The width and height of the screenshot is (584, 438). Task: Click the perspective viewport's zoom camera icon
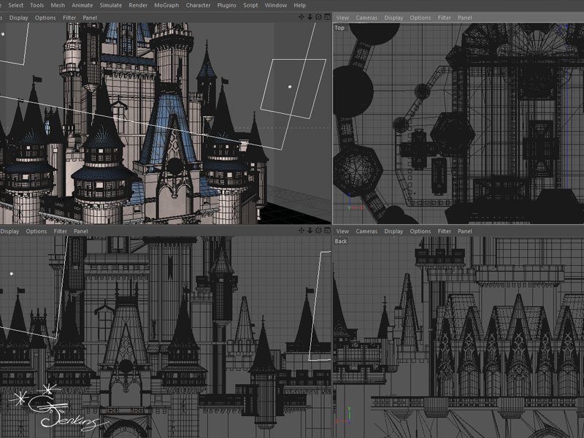coord(310,17)
